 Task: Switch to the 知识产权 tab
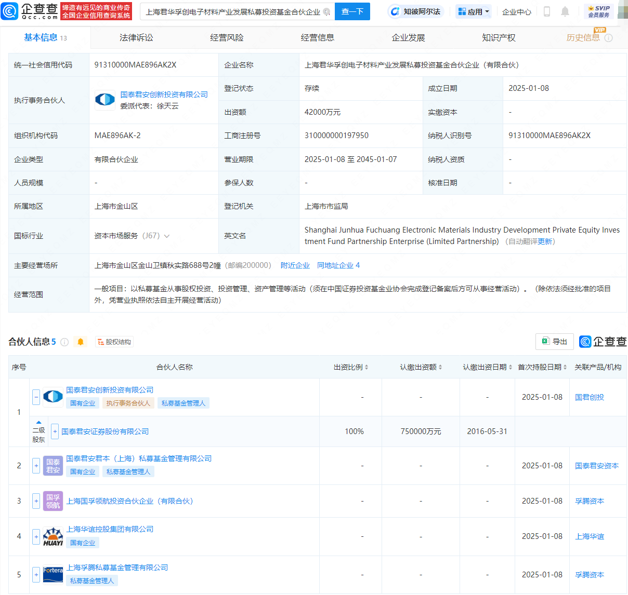point(499,37)
